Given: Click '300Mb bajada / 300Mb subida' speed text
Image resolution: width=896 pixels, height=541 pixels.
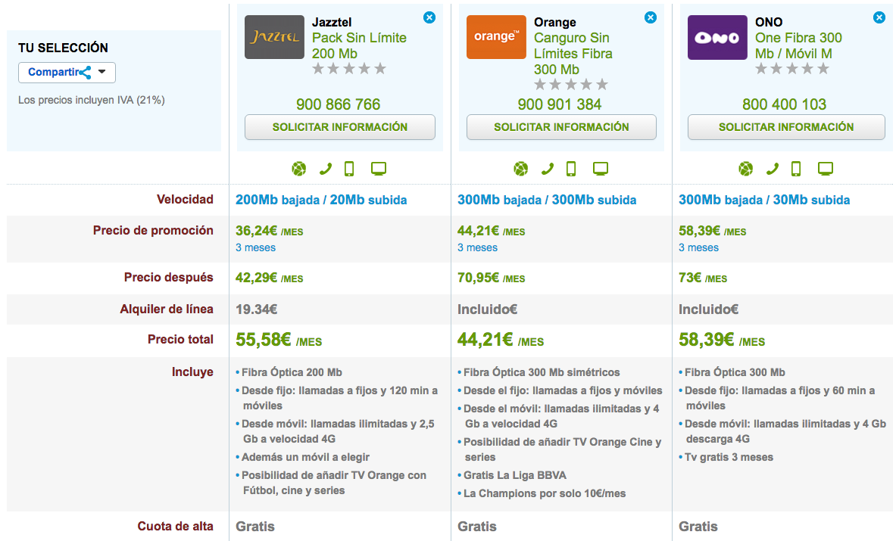Looking at the screenshot, I should coord(547,201).
